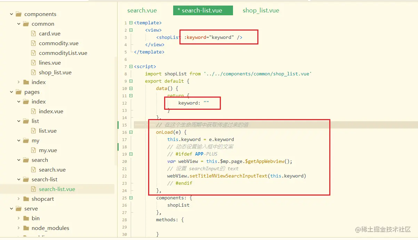This screenshot has width=418, height=240.
Task: Open commodityList.vue file
Action: 63,53
